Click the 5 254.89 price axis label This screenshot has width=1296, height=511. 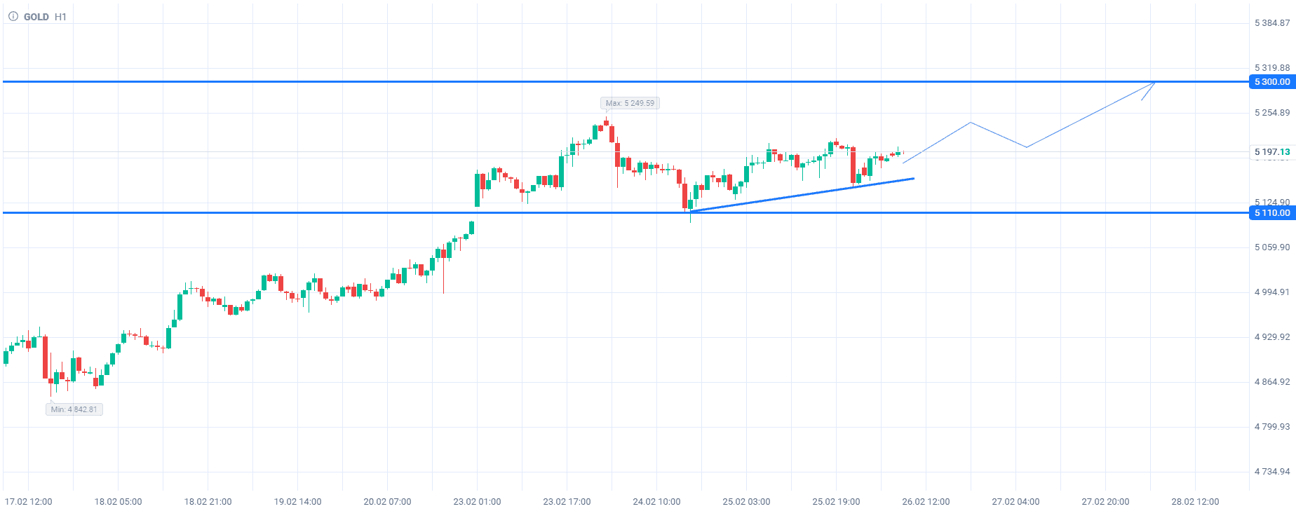(1271, 113)
